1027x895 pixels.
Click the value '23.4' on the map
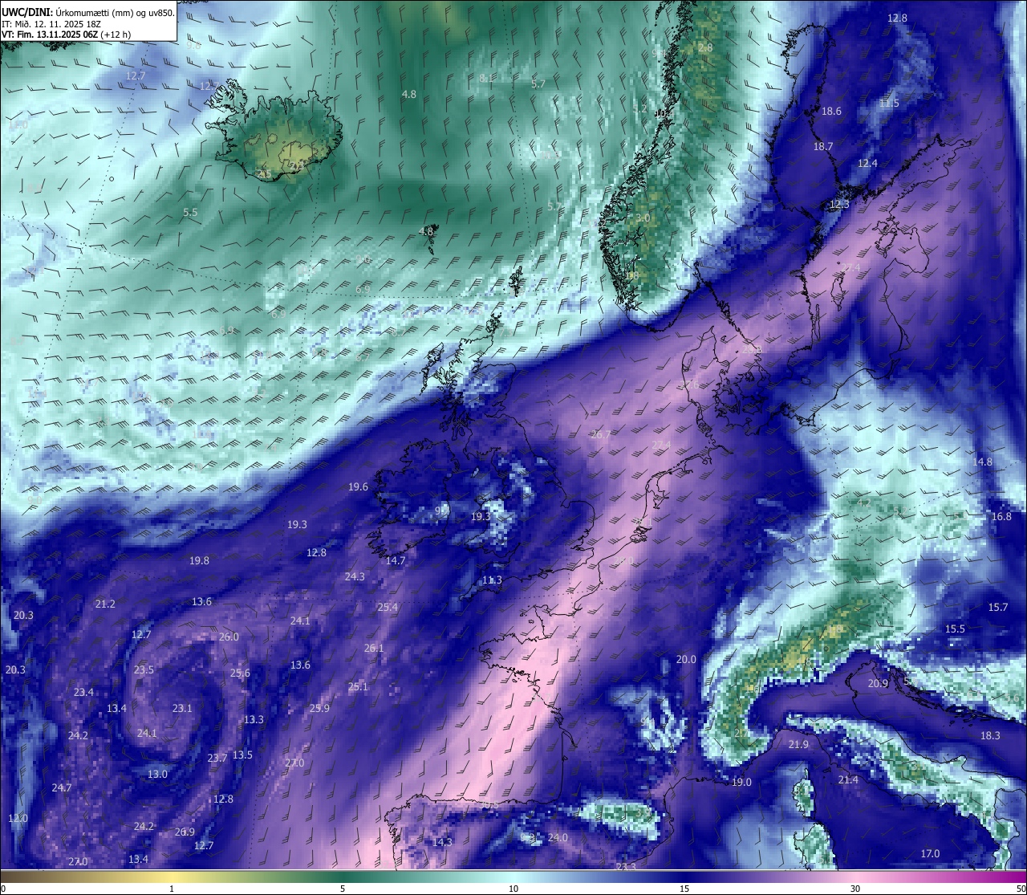pyautogui.click(x=83, y=693)
